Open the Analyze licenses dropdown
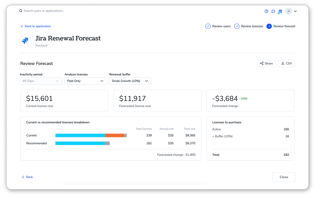This screenshot has width=315, height=197. (x=85, y=81)
